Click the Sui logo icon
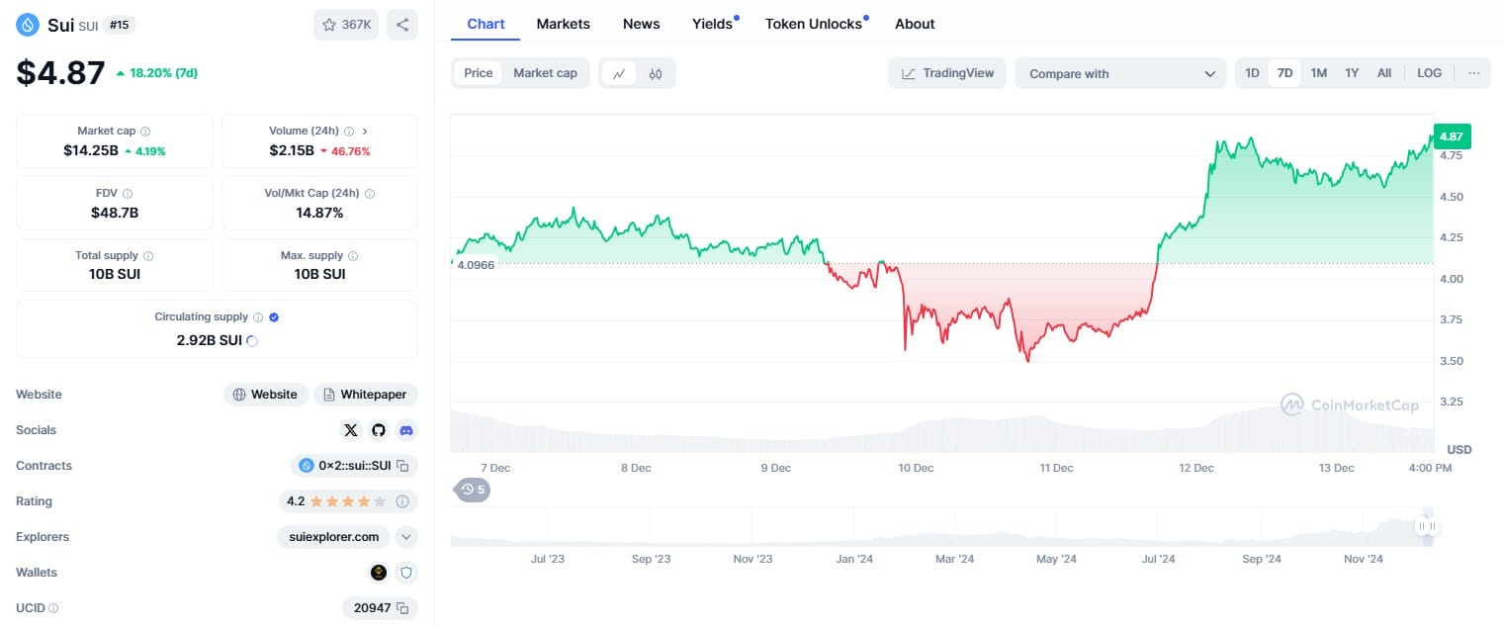Image resolution: width=1503 pixels, height=627 pixels. click(29, 24)
